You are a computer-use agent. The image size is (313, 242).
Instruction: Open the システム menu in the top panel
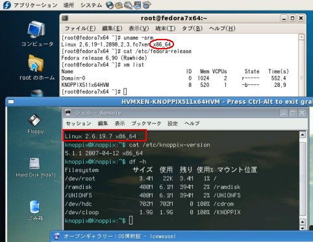[x=91, y=5]
